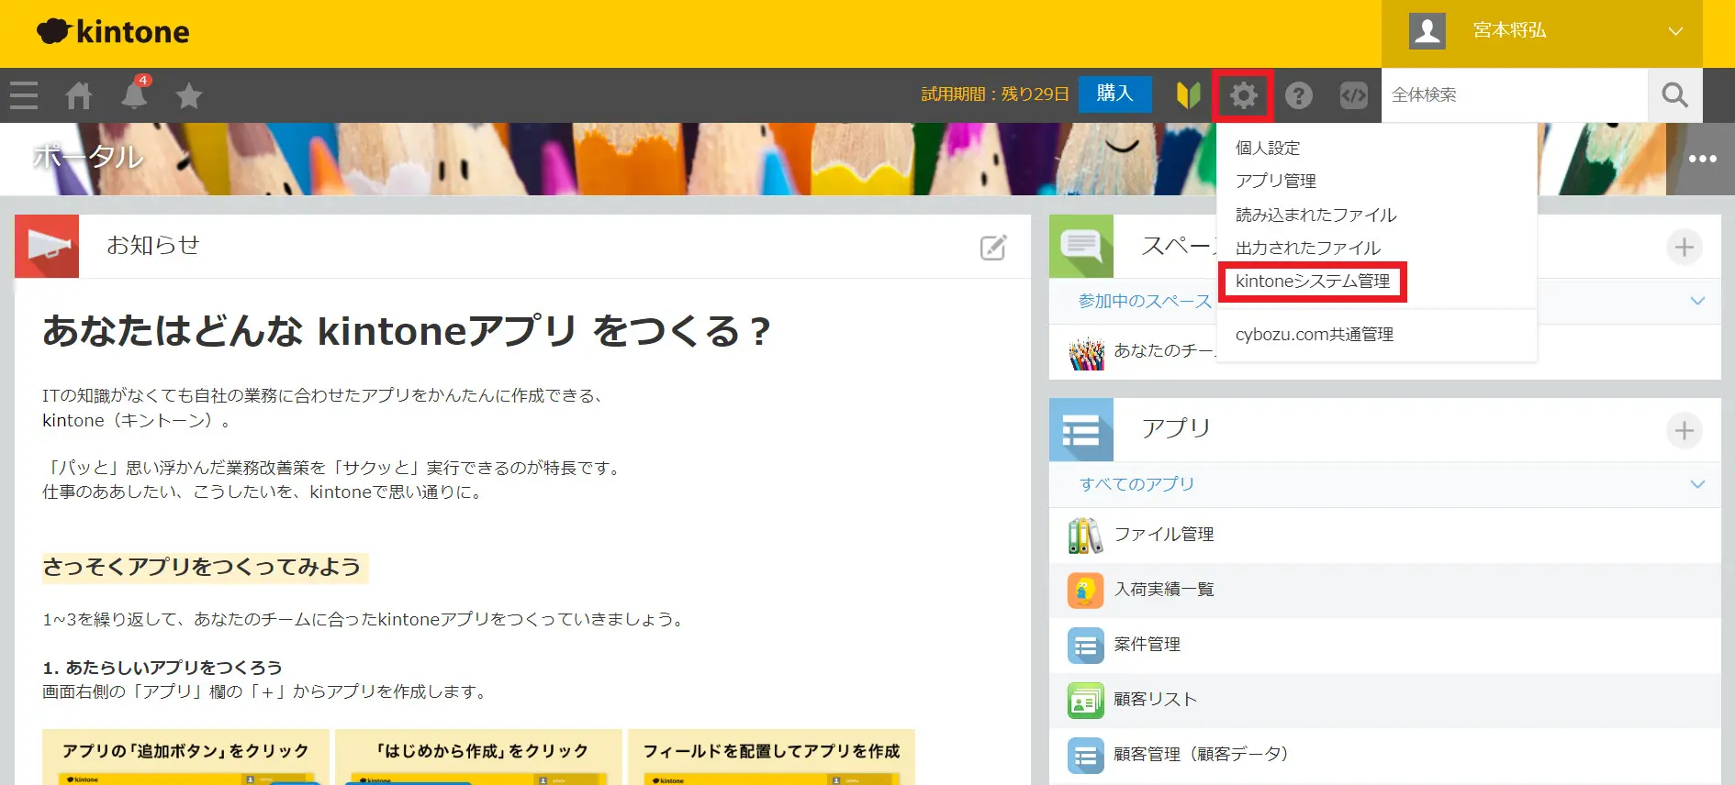Open the notifications bell
This screenshot has height=785, width=1735.
pyautogui.click(x=134, y=95)
